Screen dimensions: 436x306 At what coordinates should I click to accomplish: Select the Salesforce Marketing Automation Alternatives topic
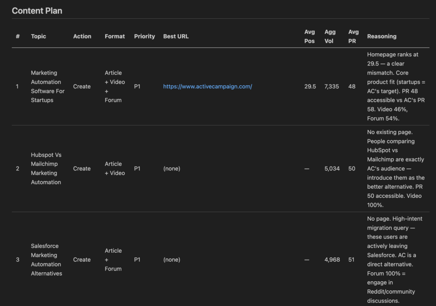coord(46,260)
